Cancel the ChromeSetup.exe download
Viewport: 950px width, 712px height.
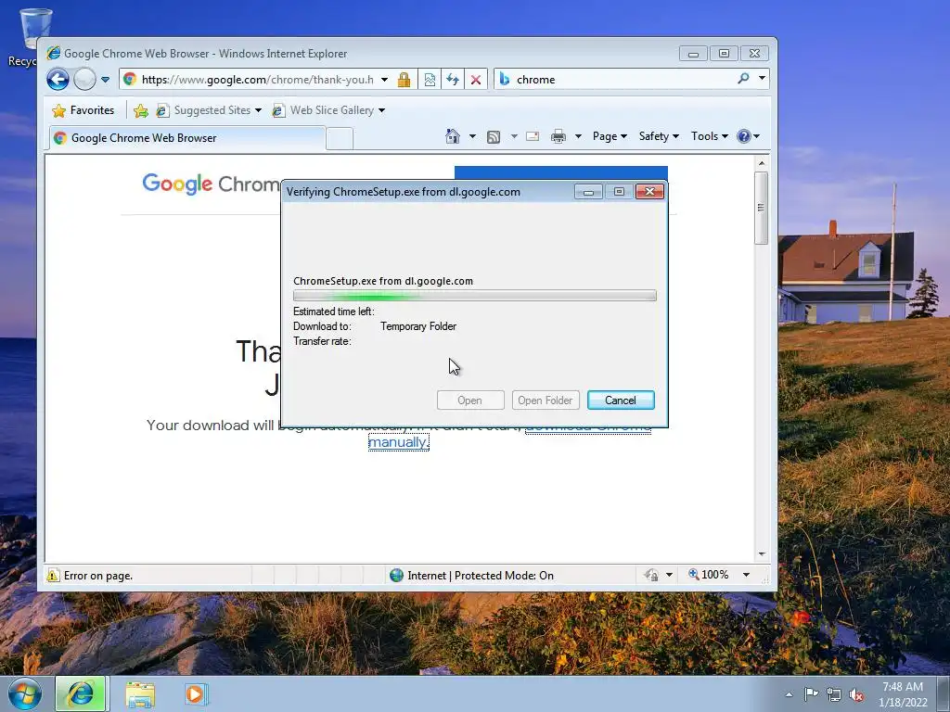(x=621, y=400)
